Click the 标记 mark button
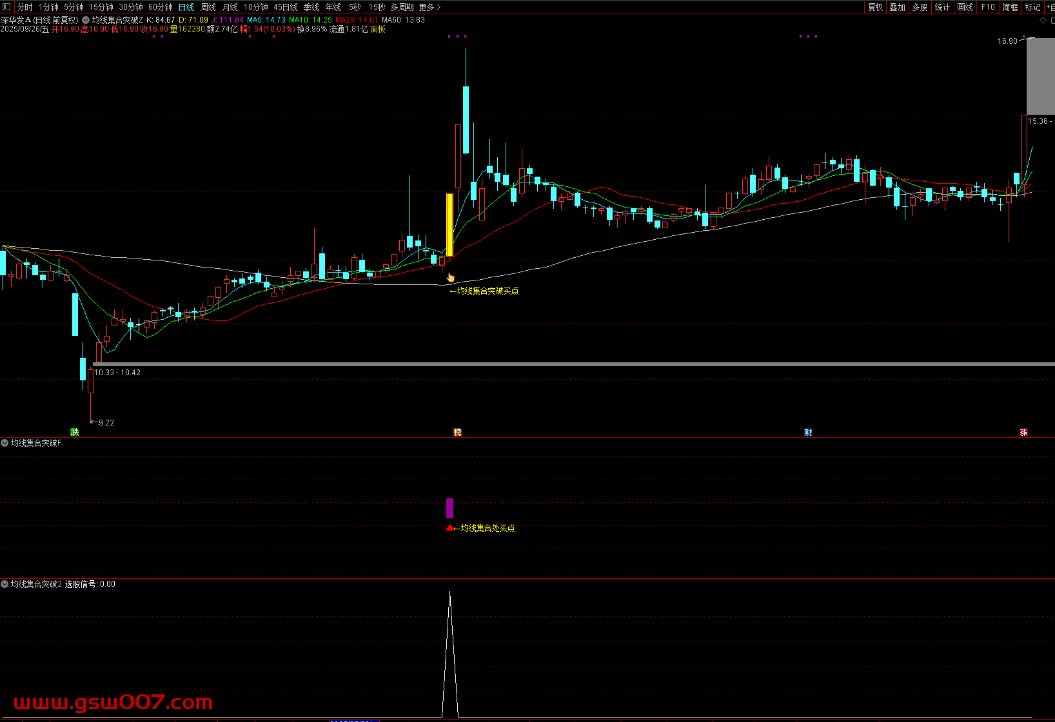The height and width of the screenshot is (722, 1055). (x=1033, y=7)
